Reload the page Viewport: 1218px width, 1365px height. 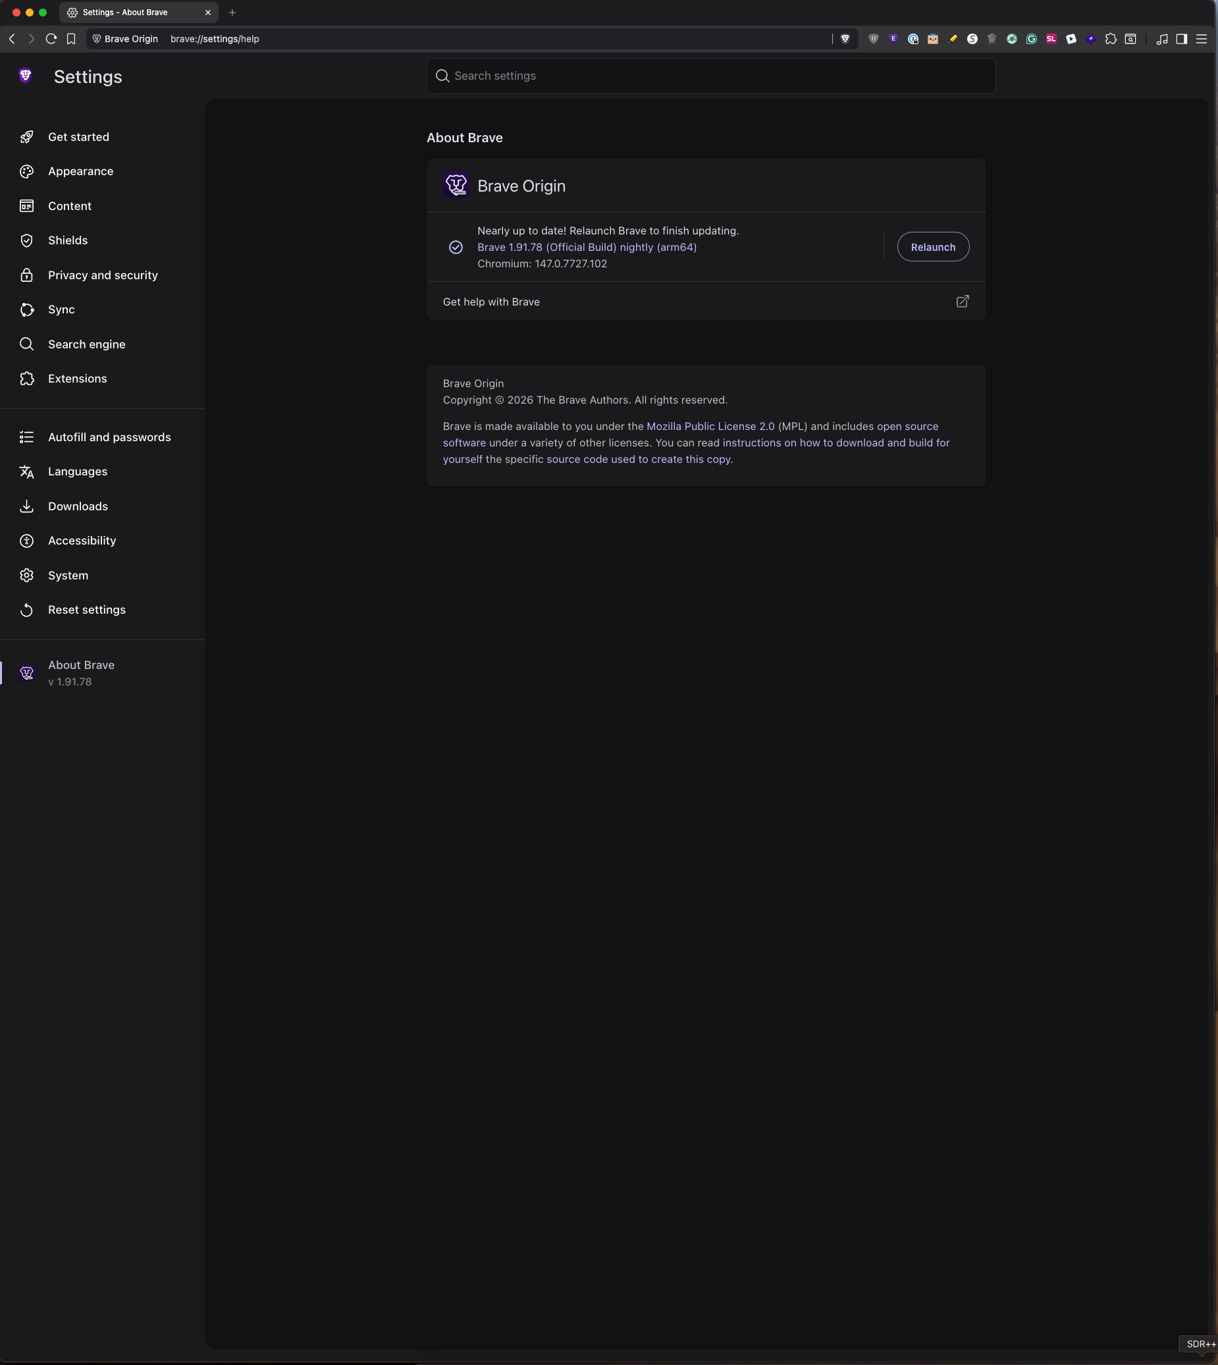(x=51, y=39)
